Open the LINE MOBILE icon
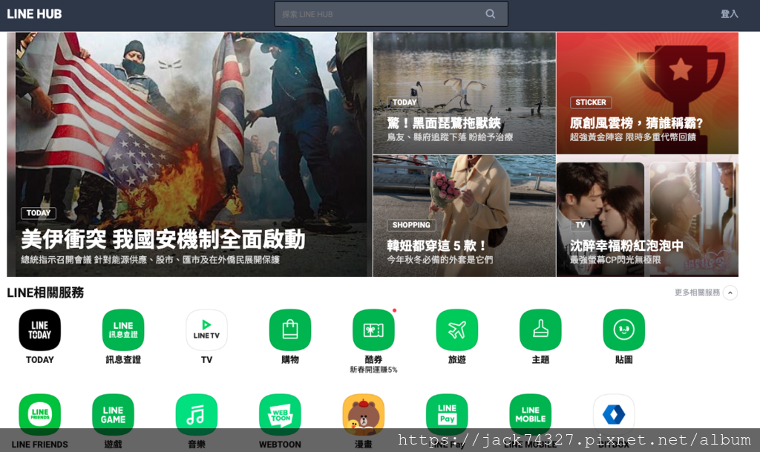This screenshot has width=760, height=452. (530, 415)
